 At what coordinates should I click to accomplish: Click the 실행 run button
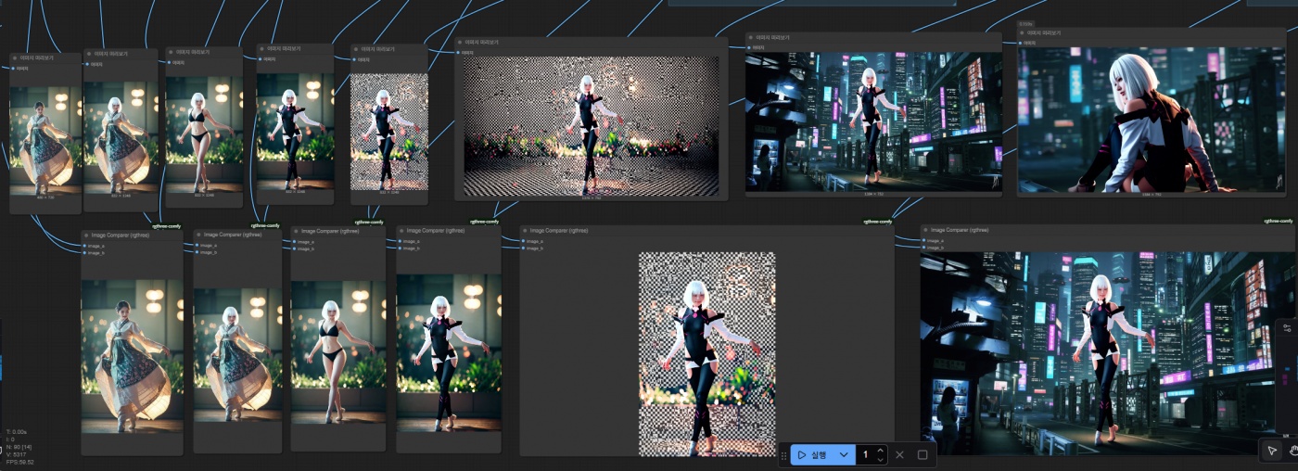(812, 455)
